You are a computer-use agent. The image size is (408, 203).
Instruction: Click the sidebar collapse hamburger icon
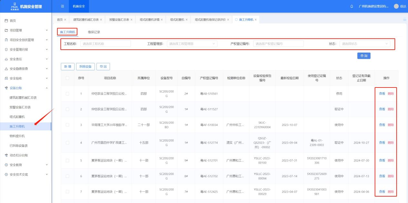point(62,6)
